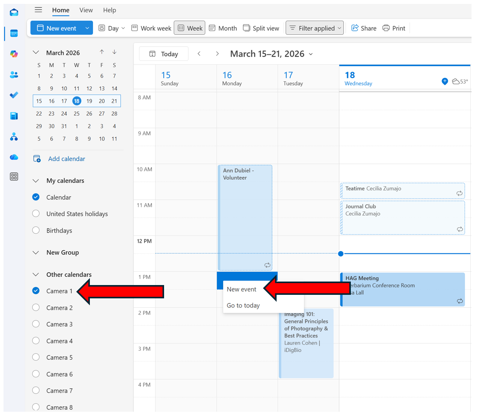Click the Add calendar link

click(66, 159)
